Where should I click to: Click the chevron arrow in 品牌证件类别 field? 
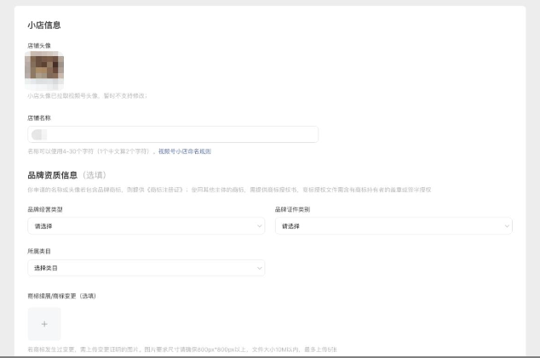click(508, 226)
